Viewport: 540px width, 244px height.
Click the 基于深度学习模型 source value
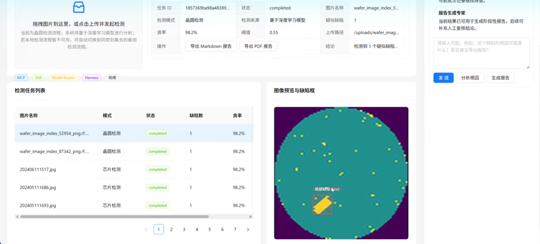[288, 20]
